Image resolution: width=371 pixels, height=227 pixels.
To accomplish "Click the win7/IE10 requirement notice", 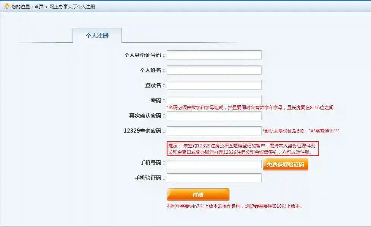I will click(234, 206).
